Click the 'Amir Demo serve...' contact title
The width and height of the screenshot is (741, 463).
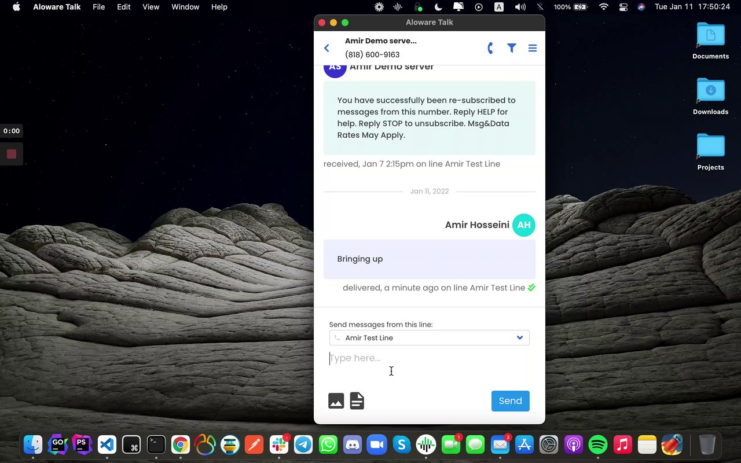[381, 41]
